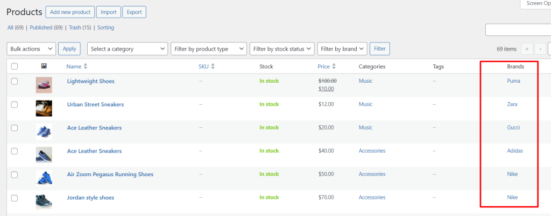Click the image column header icon
551x216 pixels.
click(x=44, y=66)
